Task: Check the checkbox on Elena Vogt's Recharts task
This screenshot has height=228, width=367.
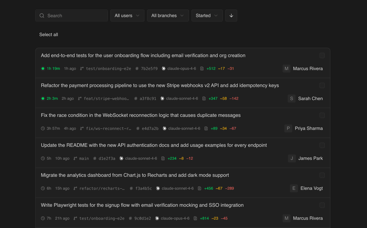Action: 322,175
